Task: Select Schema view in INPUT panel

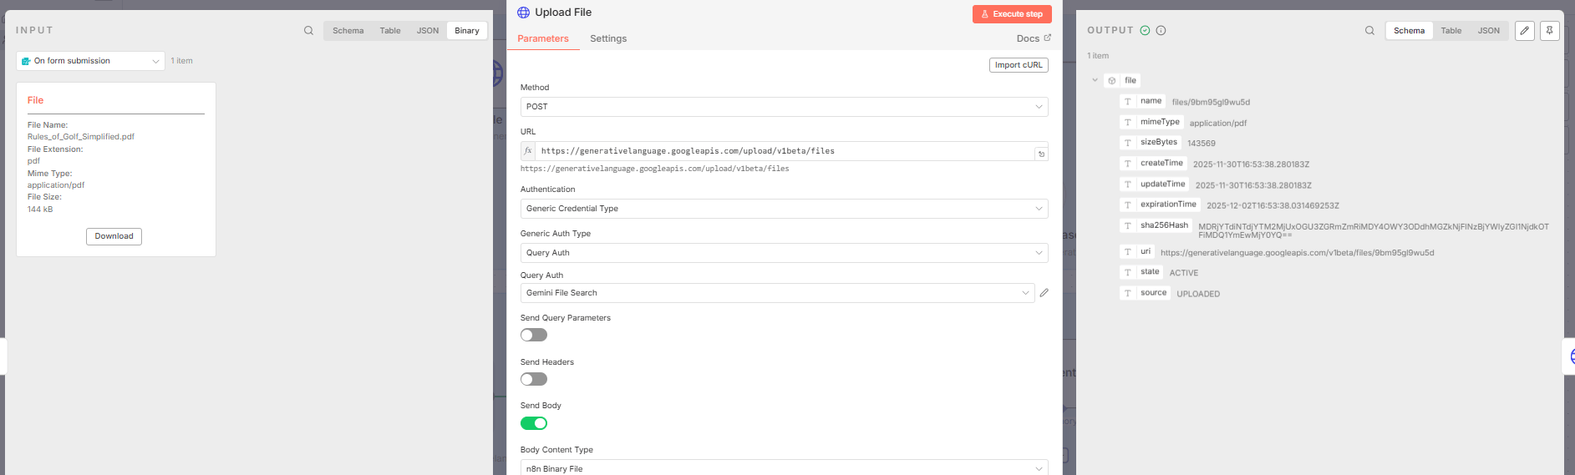Action: [x=348, y=31]
